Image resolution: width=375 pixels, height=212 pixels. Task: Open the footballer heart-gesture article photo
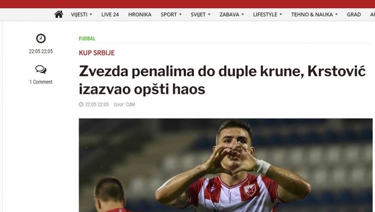click(226, 165)
